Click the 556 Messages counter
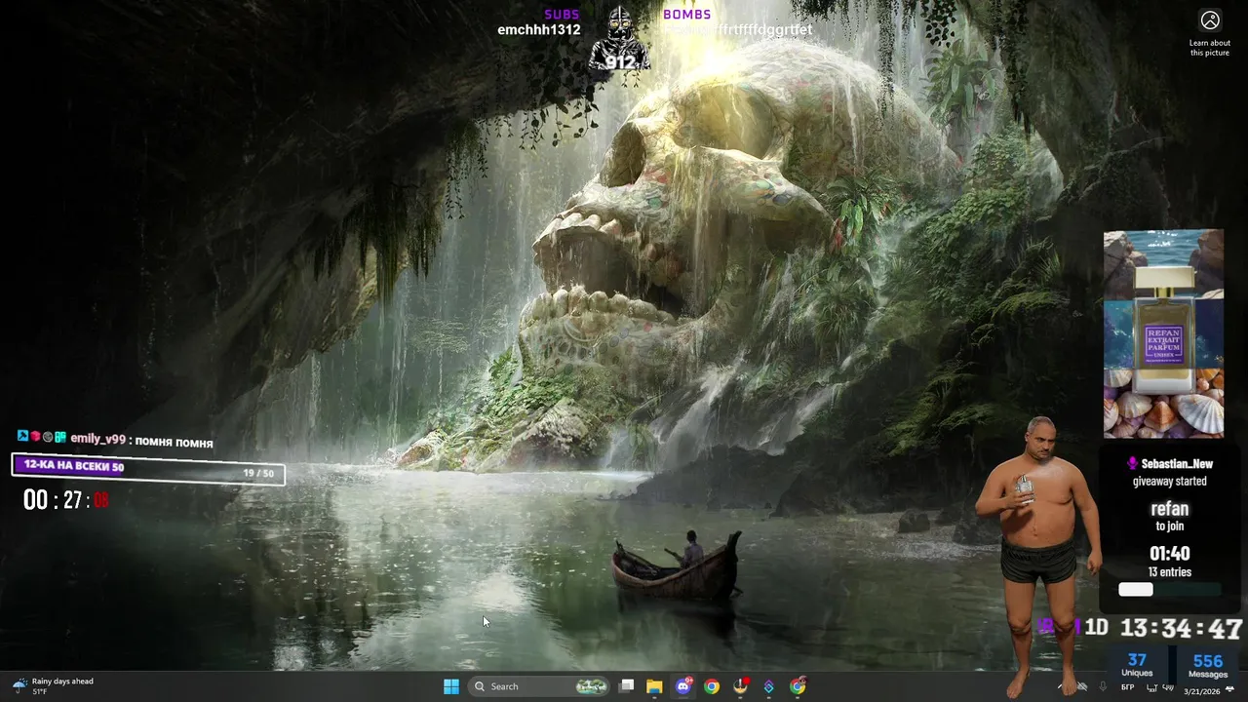This screenshot has width=1248, height=702. tap(1208, 665)
